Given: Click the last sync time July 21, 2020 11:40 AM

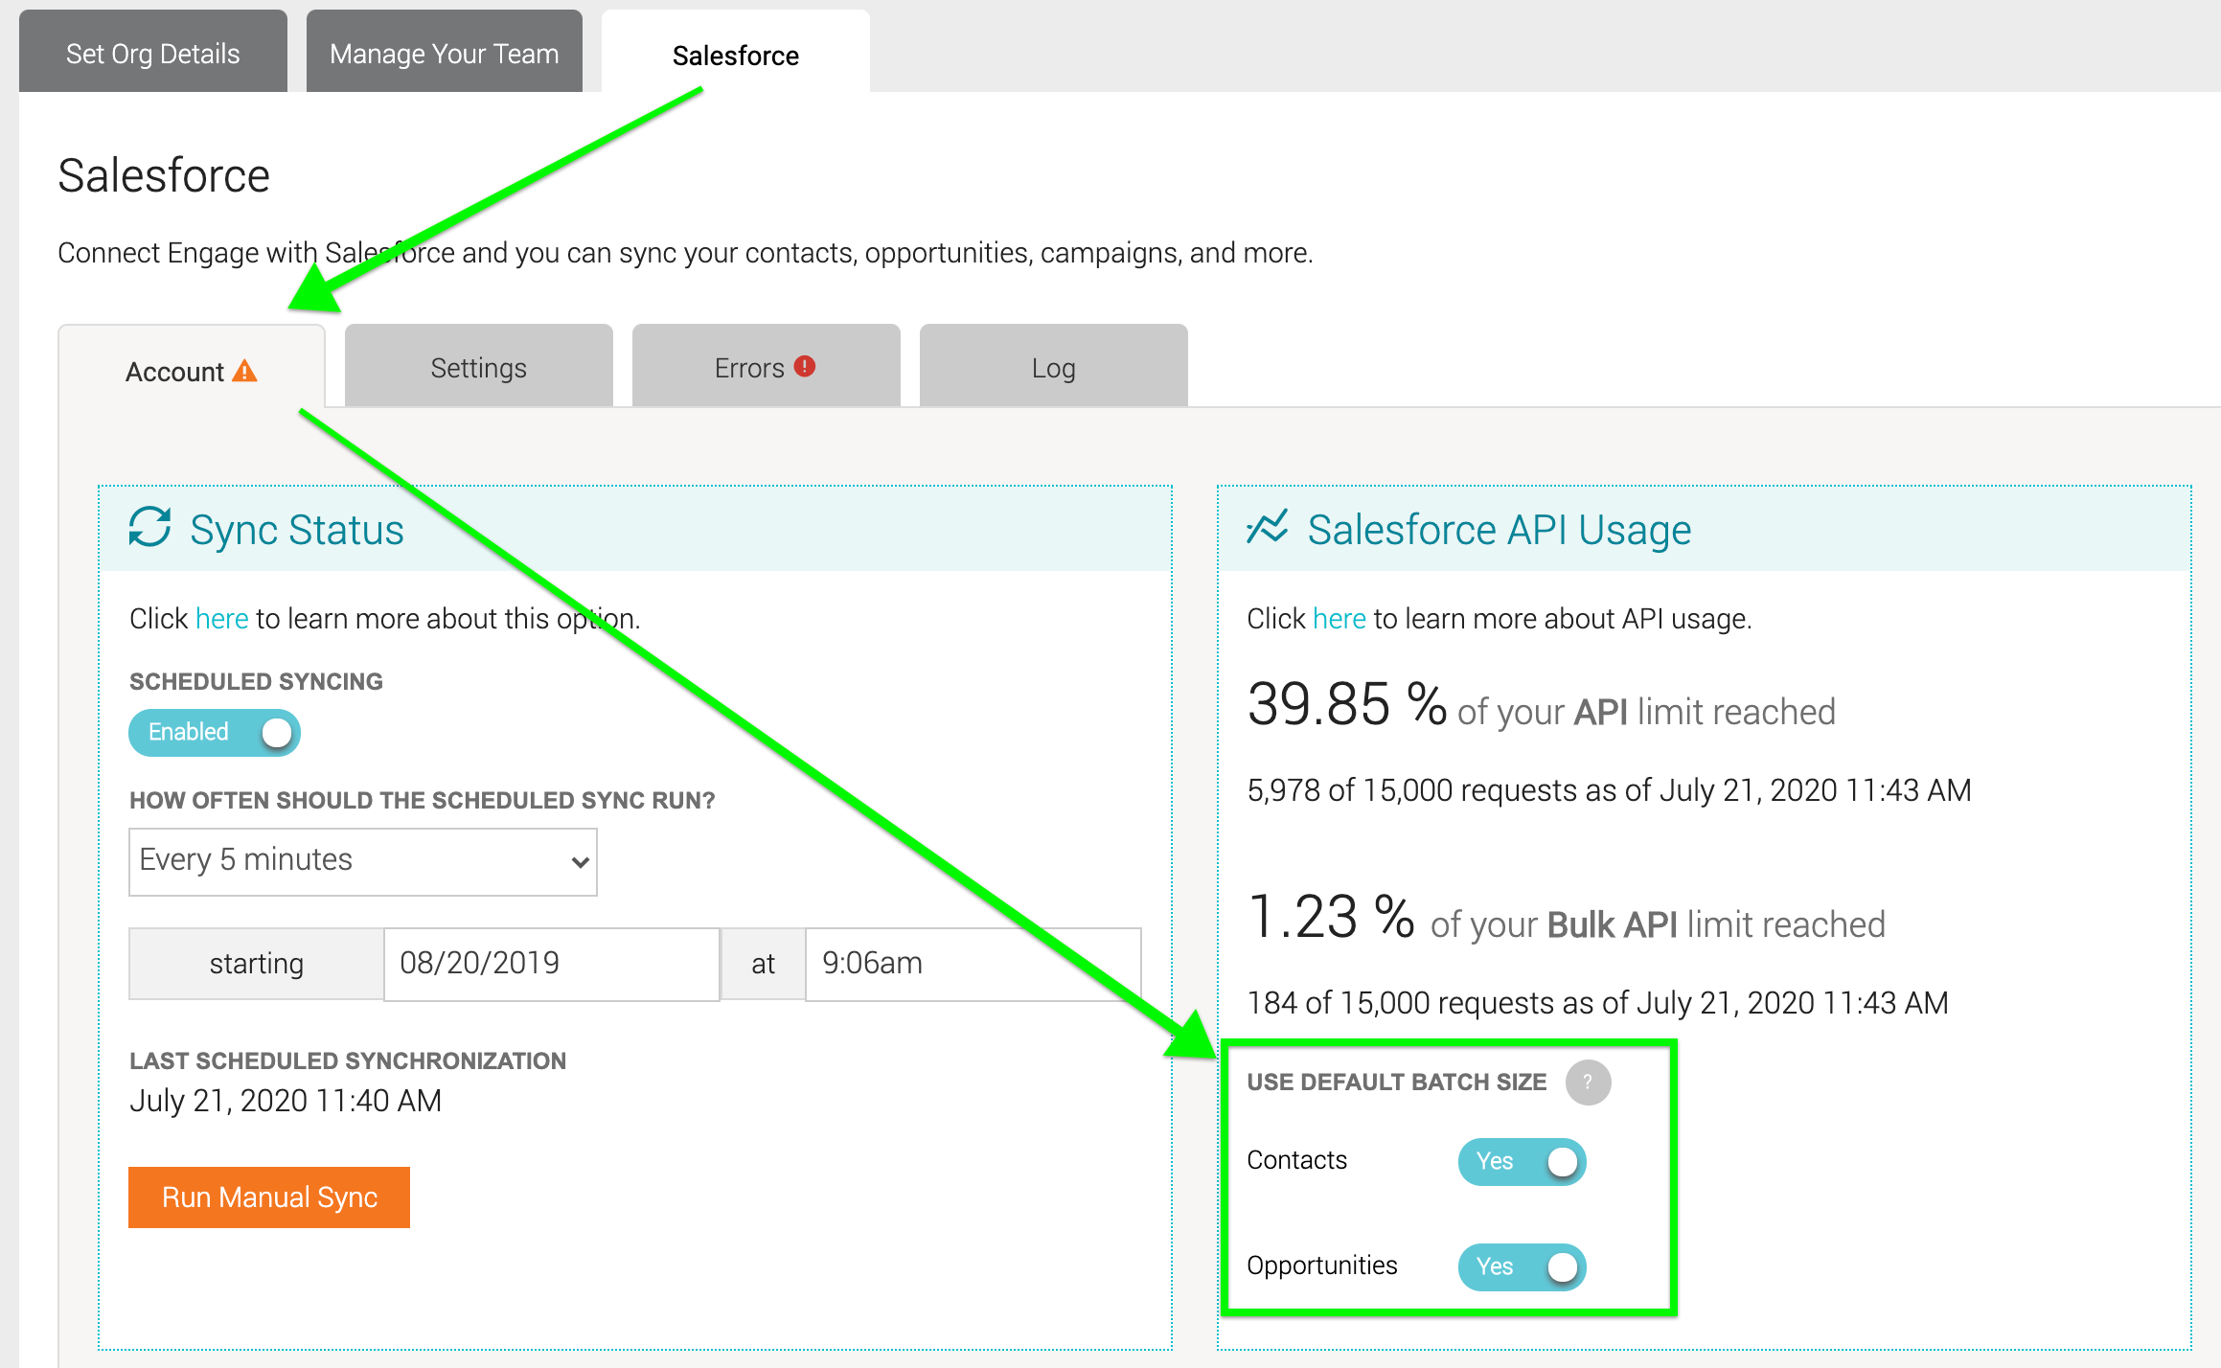Looking at the screenshot, I should (x=286, y=1102).
